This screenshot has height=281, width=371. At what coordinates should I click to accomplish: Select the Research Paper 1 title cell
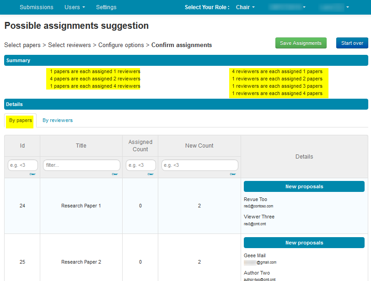point(81,206)
